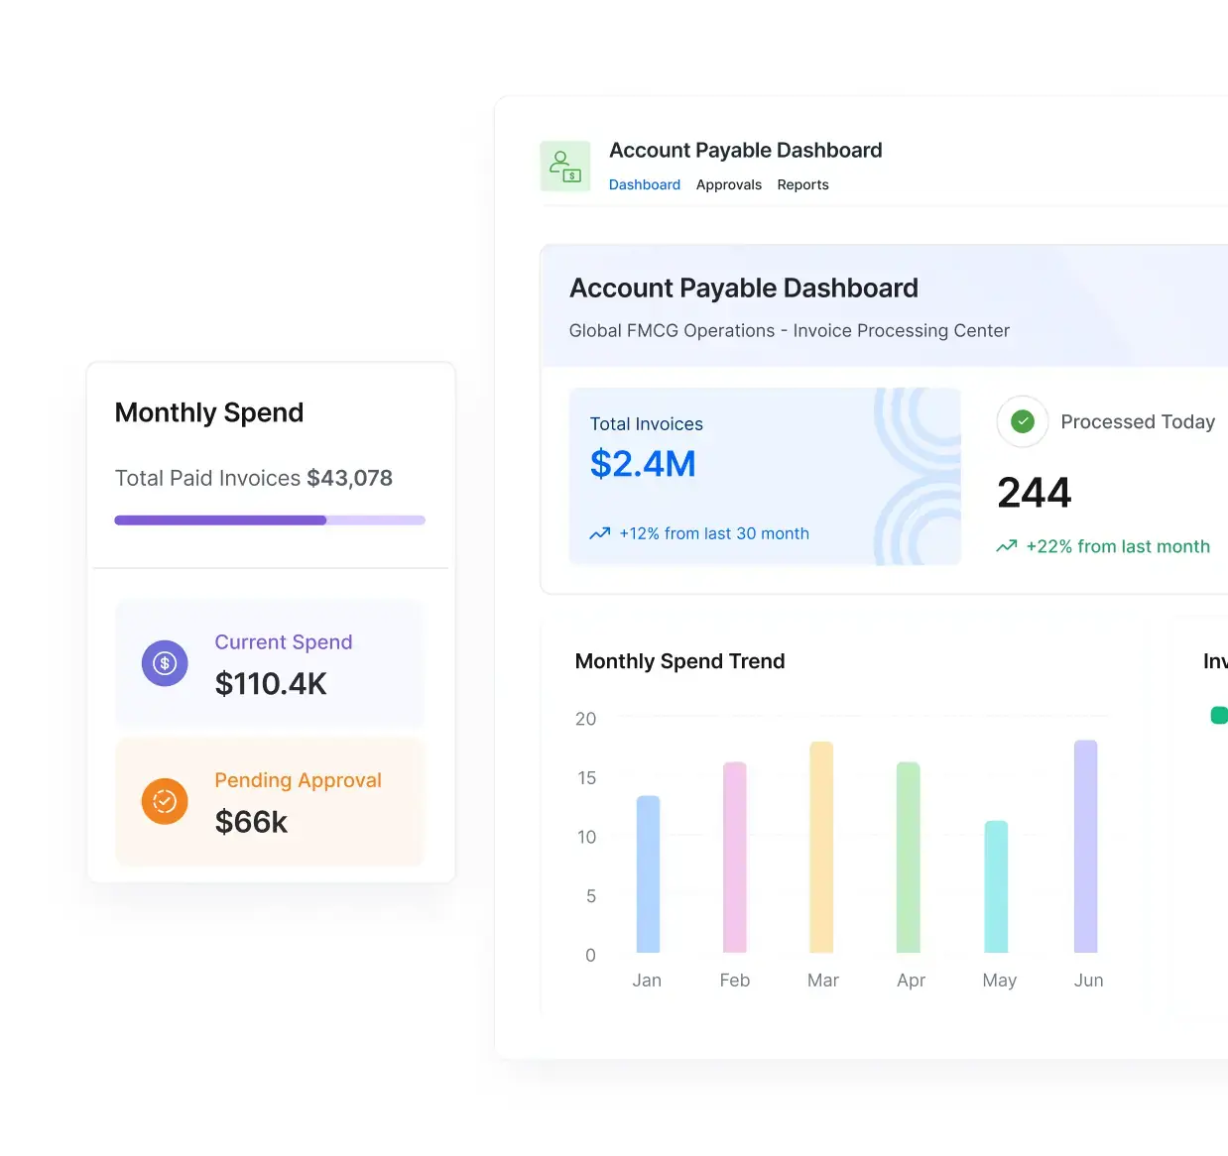This screenshot has height=1156, width=1228.
Task: Open the Total Invoices $2.4M card
Action: [764, 476]
